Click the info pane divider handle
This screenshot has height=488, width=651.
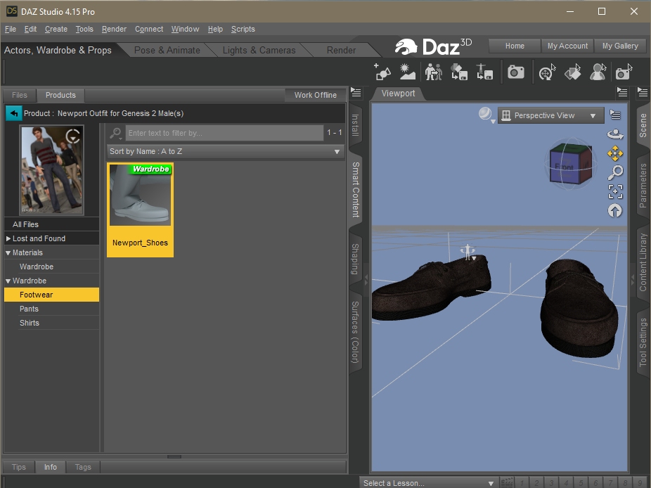click(x=174, y=456)
